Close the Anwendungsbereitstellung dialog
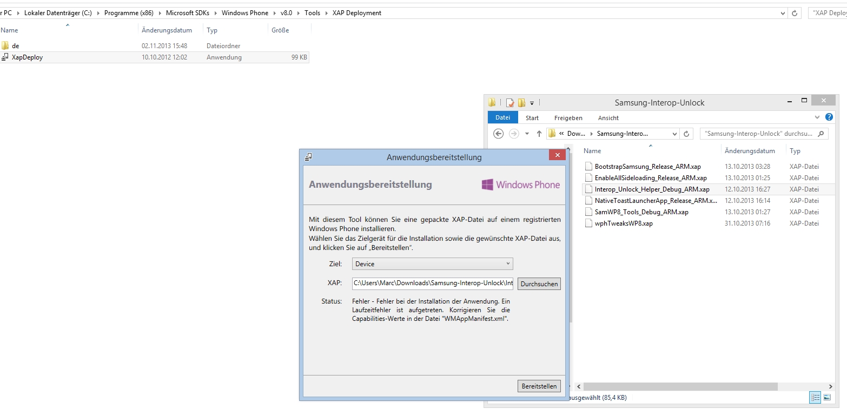Screen dimensions: 847x415 (x=557, y=155)
